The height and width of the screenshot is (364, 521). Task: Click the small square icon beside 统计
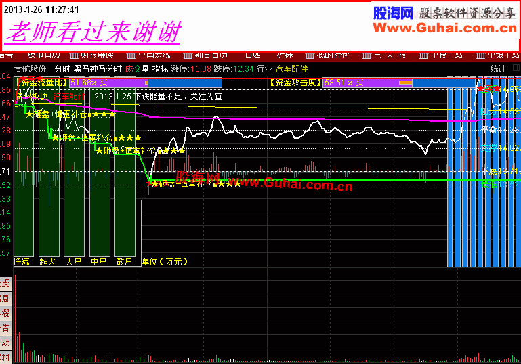[516, 68]
